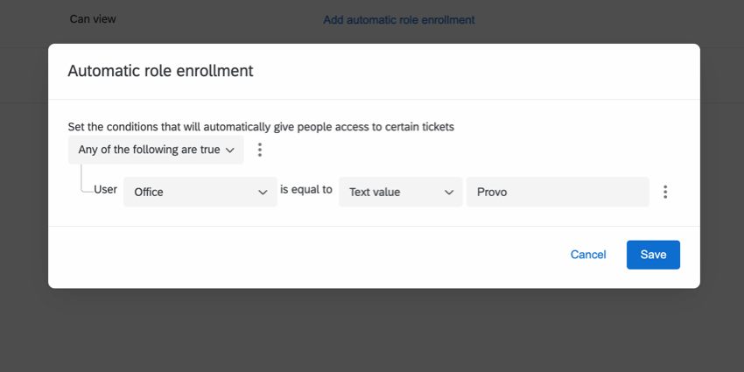Viewport: 744px width, 372px height.
Task: Open three-dot menu beside the Provo field
Action: 665,192
